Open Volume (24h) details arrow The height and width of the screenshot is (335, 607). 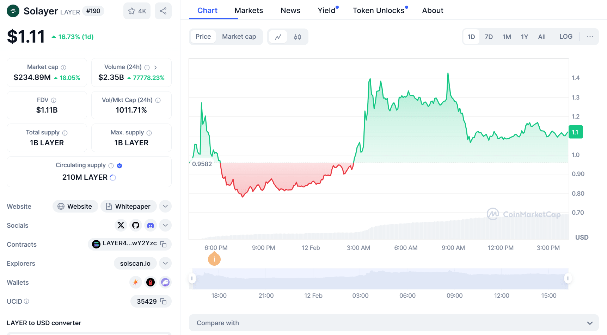click(155, 67)
